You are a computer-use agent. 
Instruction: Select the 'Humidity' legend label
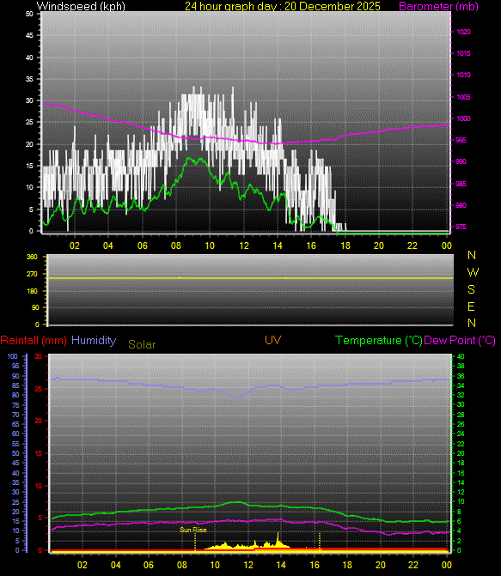94,340
